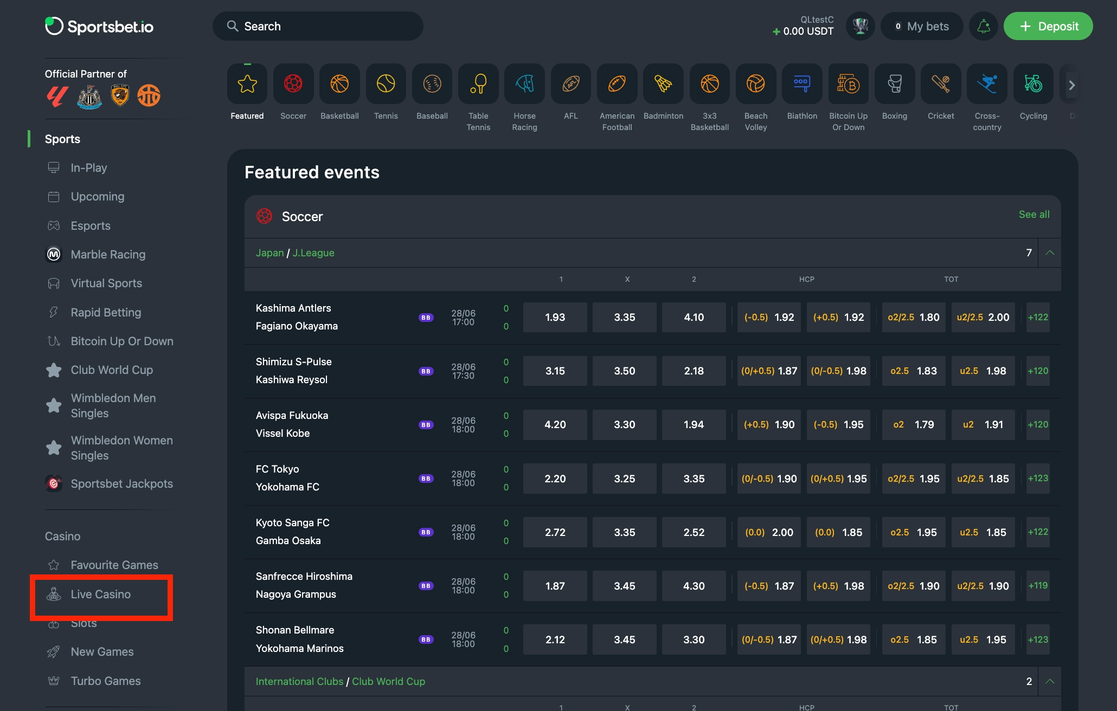Open the Kashima Antlers vs Fagiano Okayama match

[x=297, y=317]
